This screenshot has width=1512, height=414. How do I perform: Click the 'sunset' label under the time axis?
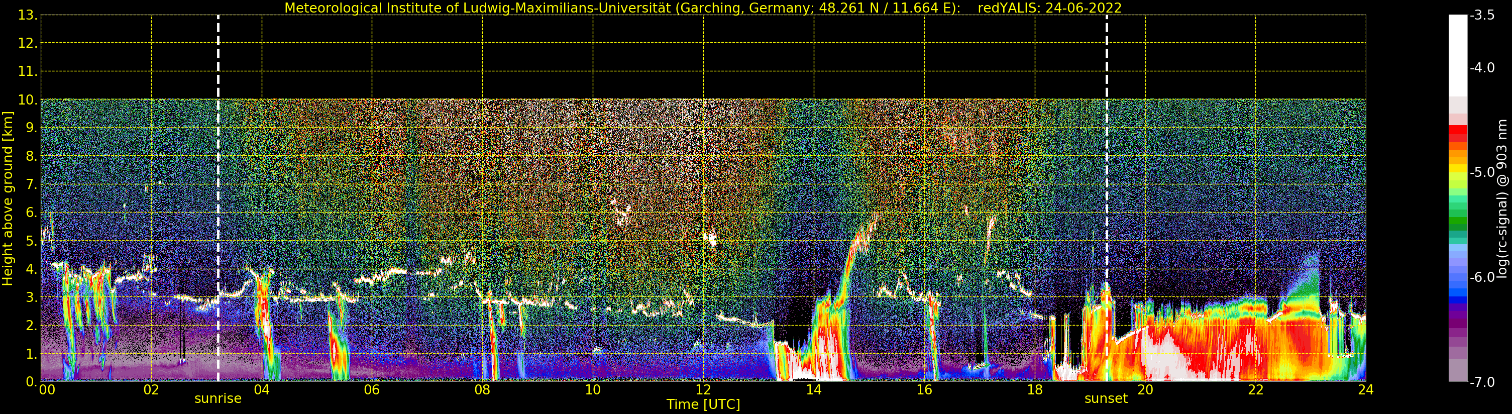1106,399
